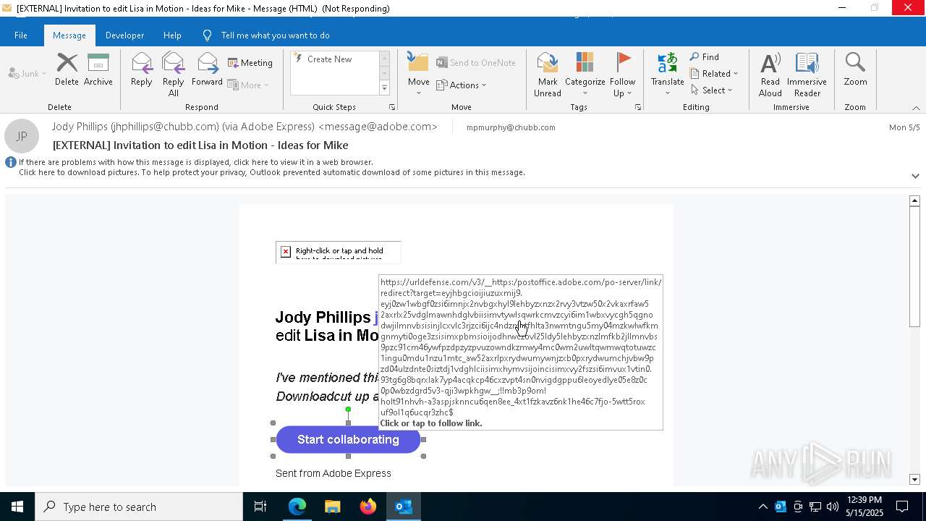This screenshot has height=521, width=926.
Task: Open the Developer tab
Action: (x=124, y=35)
